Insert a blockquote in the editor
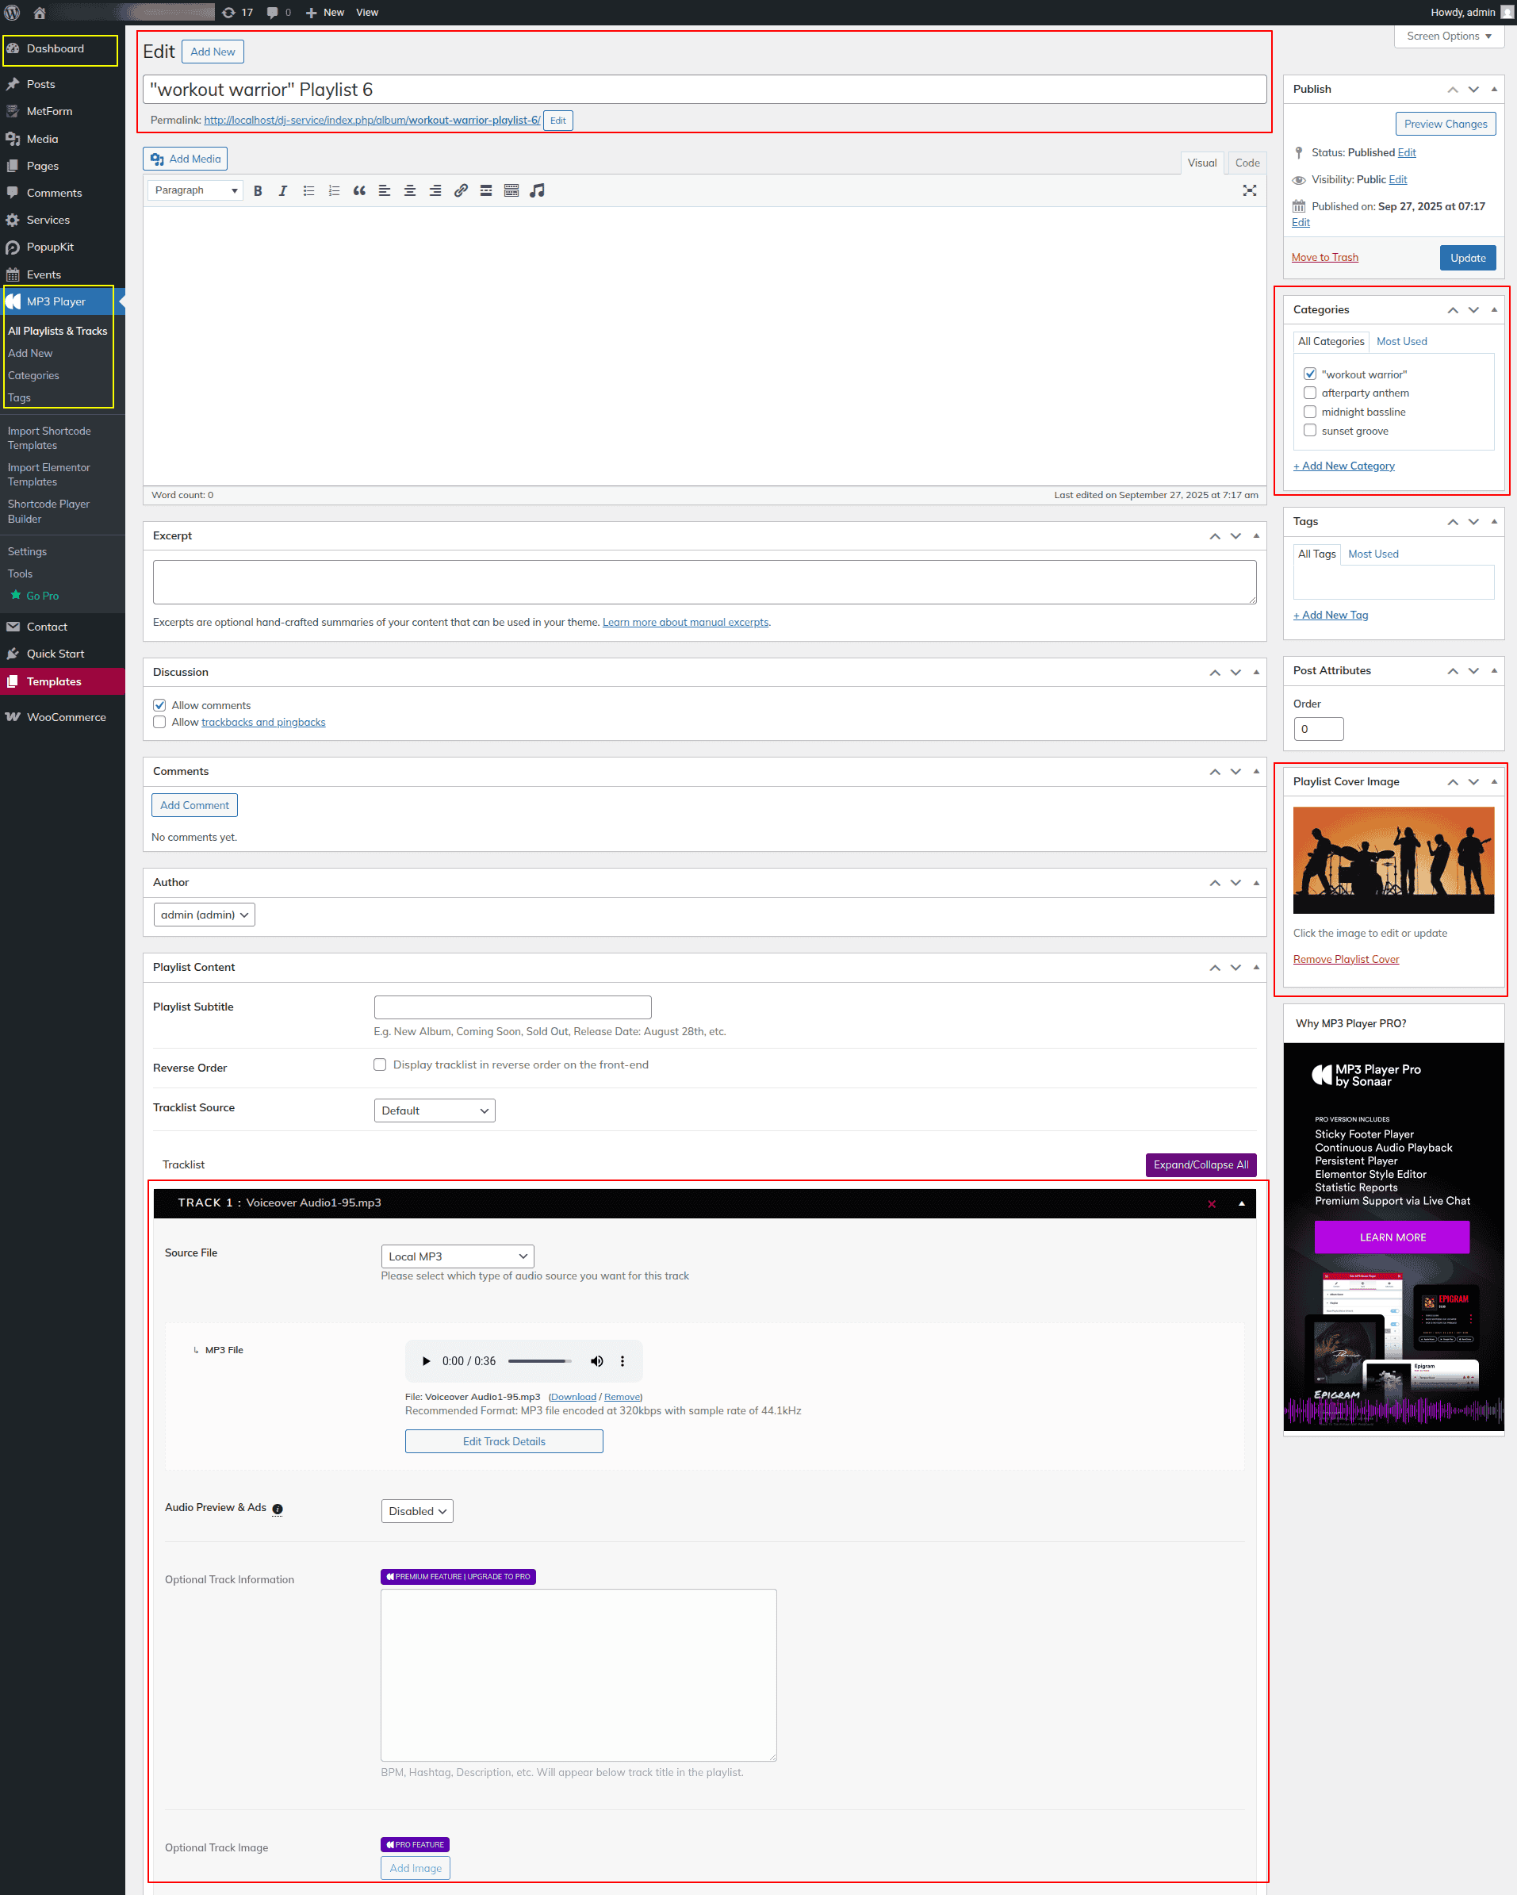 tap(359, 190)
